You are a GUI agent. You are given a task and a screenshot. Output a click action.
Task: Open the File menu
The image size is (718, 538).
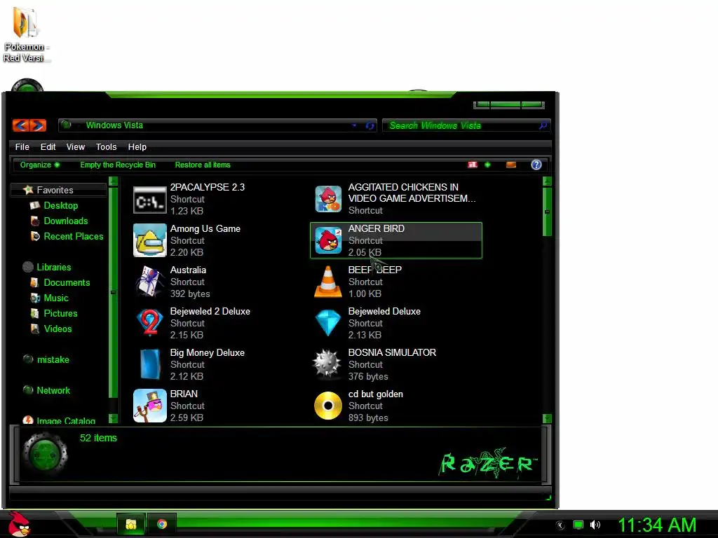pos(22,147)
